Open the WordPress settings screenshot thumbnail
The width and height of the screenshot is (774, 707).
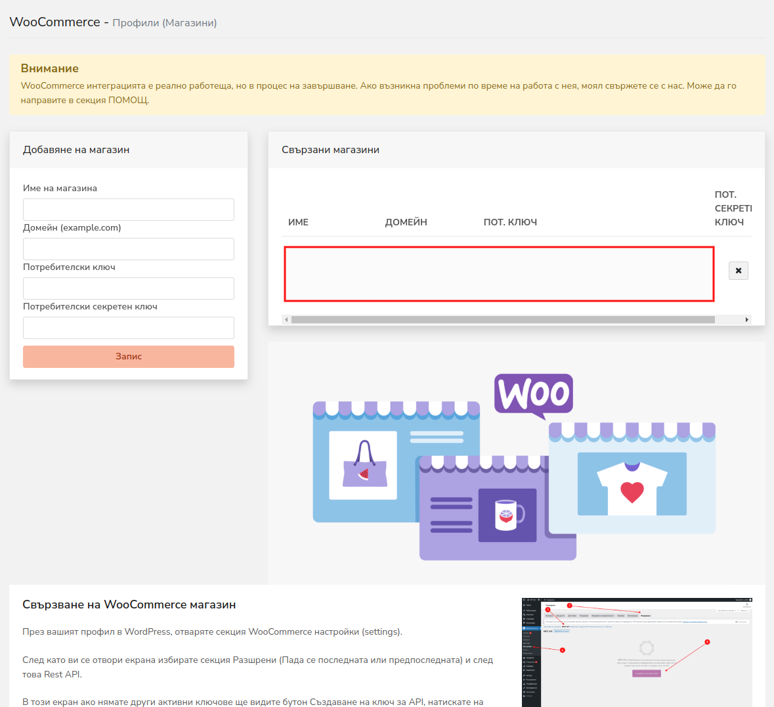coord(637,652)
